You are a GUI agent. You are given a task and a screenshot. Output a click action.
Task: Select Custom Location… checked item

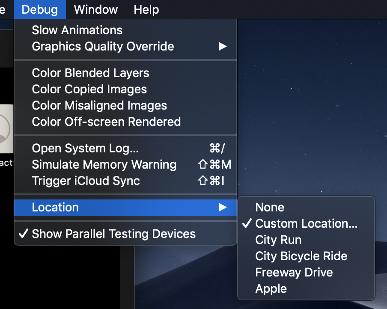[x=306, y=223]
